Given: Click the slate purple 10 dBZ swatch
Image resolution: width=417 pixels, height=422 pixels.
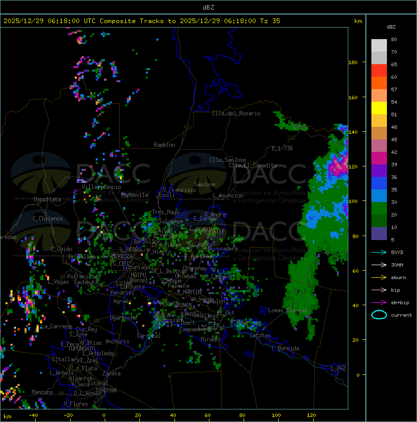Looking at the screenshot, I should pyautogui.click(x=379, y=234).
